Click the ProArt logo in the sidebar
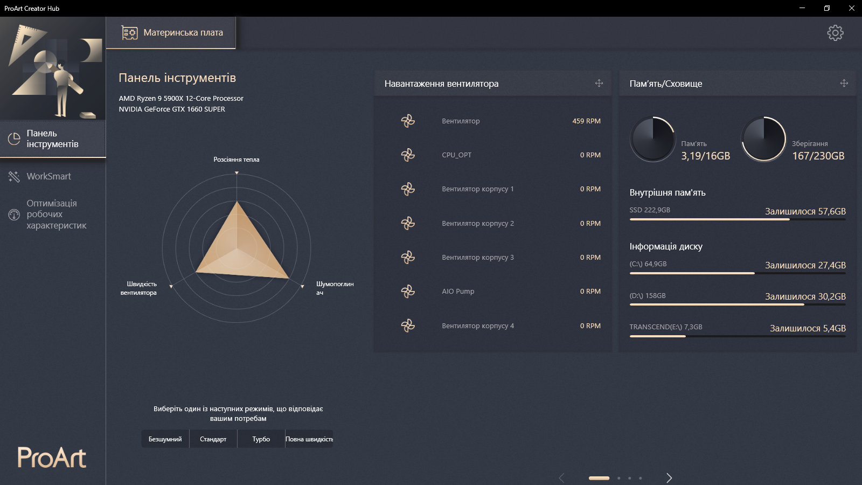Image resolution: width=862 pixels, height=485 pixels. (52, 458)
